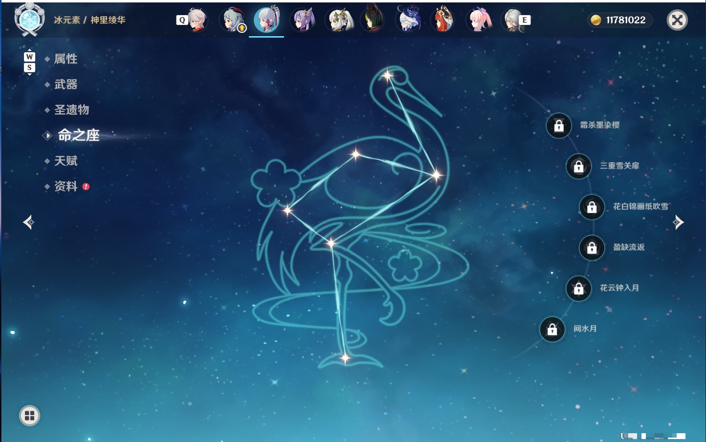This screenshot has width=706, height=442.
Task: Switch to previous character with left arrow
Action: point(29,222)
